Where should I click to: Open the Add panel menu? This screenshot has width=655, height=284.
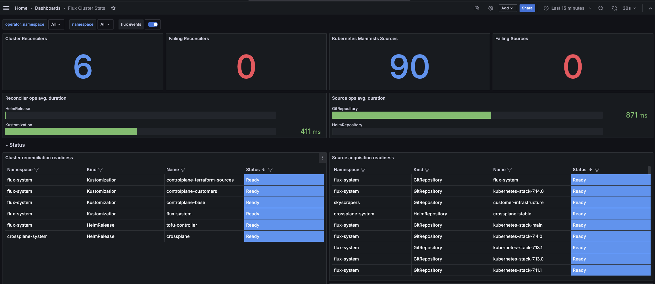pyautogui.click(x=507, y=8)
